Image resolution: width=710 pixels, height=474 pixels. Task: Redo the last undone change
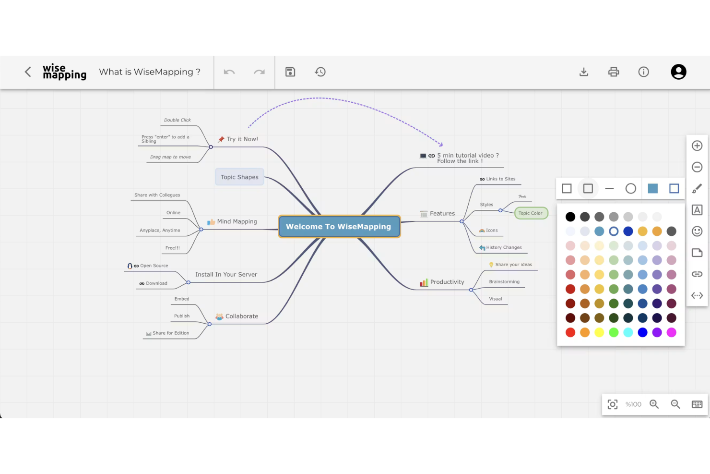(x=259, y=72)
